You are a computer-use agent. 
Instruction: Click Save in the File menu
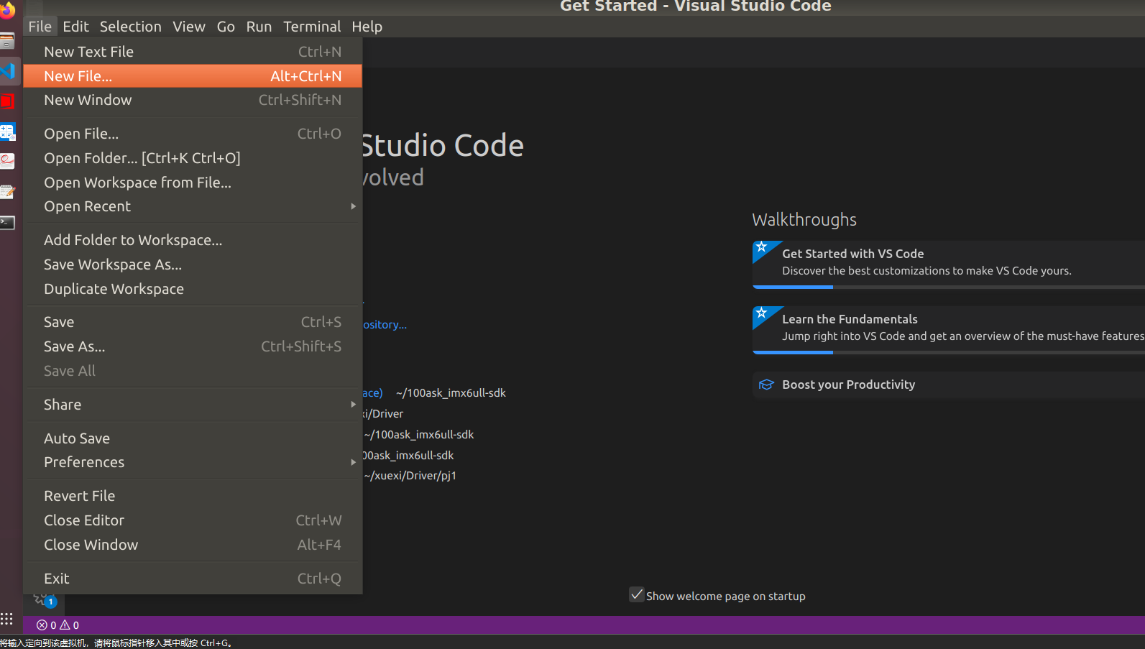[x=193, y=322]
